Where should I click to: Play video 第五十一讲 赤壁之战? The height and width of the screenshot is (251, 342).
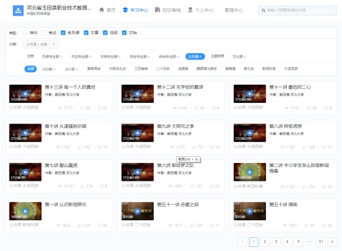point(137,211)
